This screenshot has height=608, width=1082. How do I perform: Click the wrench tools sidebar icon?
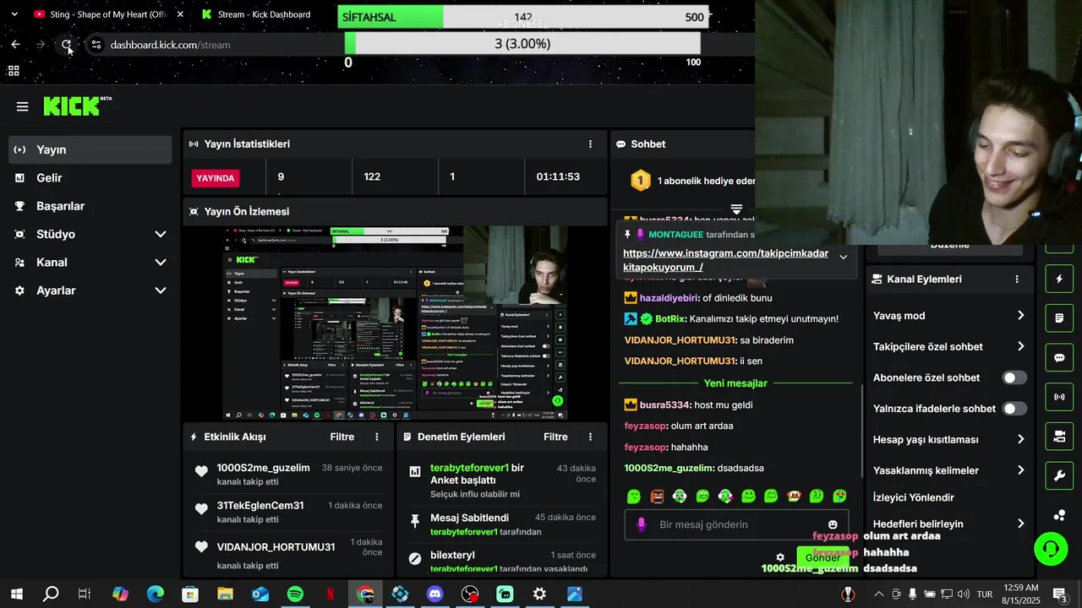point(1059,475)
